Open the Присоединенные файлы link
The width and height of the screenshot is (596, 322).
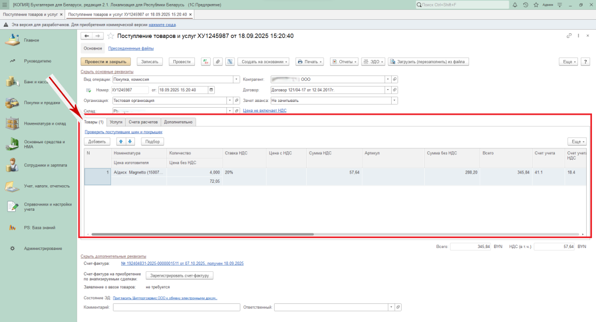coord(131,48)
